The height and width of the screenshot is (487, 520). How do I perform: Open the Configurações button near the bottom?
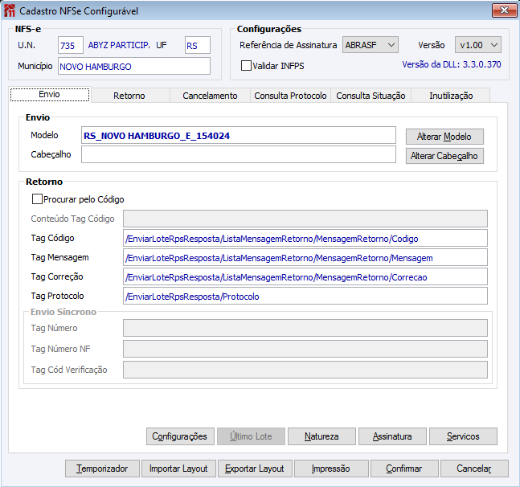pyautogui.click(x=180, y=436)
